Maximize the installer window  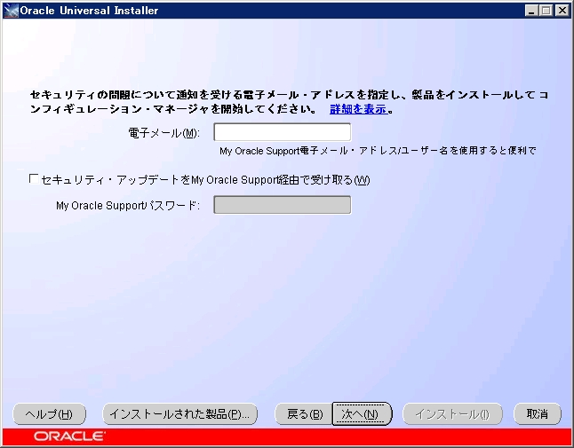tap(546, 11)
